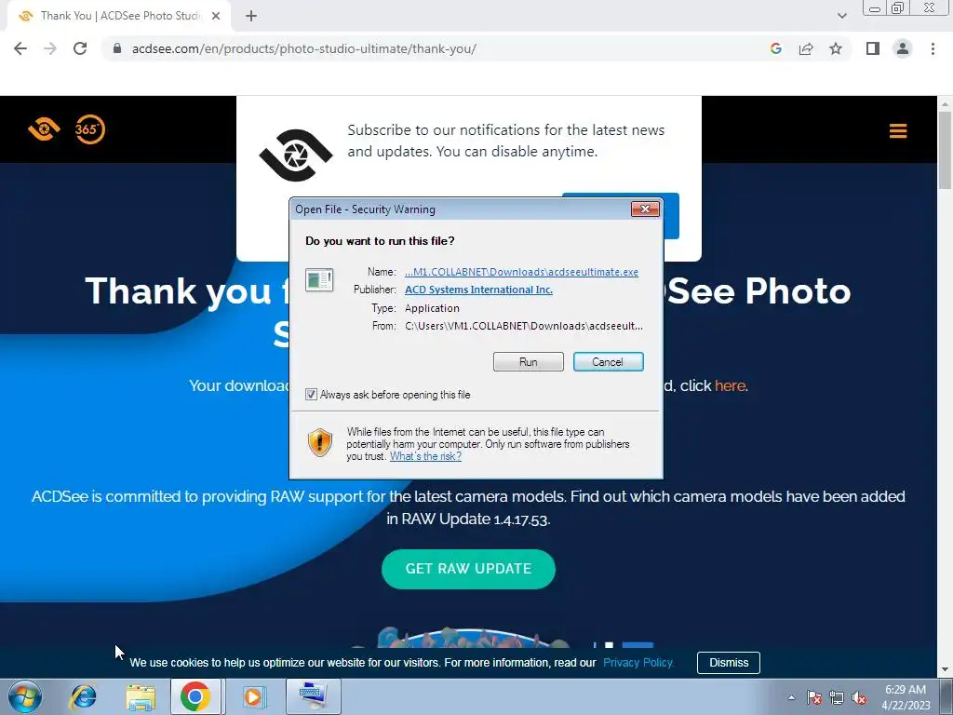Click the 'here' download link
This screenshot has height=715, width=953.
(730, 385)
